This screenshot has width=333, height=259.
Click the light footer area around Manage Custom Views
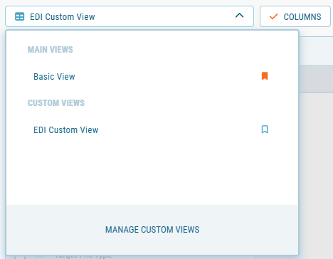pos(152,230)
